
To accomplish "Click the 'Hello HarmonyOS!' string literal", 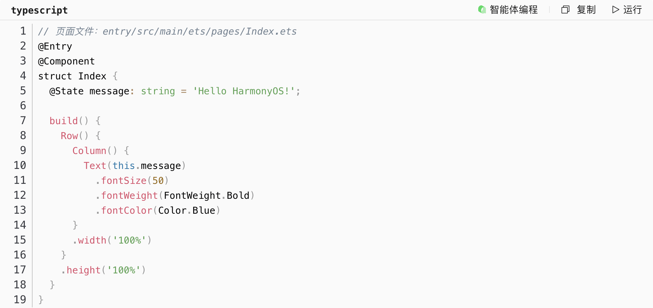I will click(243, 91).
